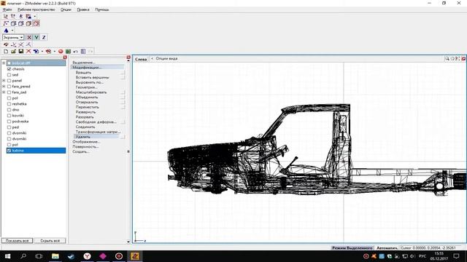The height and width of the screenshot is (262, 467).
Task: Open the Рабочее пространство menu
Action: tap(36, 9)
